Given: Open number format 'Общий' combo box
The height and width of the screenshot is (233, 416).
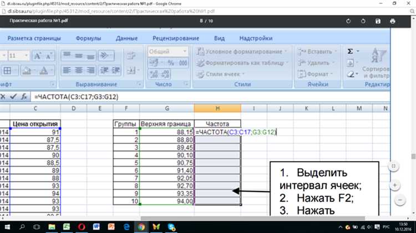Looking at the screenshot, I should (x=168, y=51).
